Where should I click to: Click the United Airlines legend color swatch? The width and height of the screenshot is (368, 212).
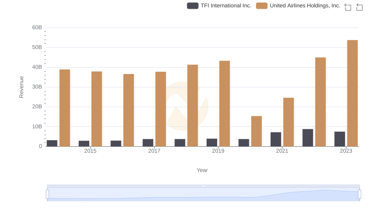point(262,6)
